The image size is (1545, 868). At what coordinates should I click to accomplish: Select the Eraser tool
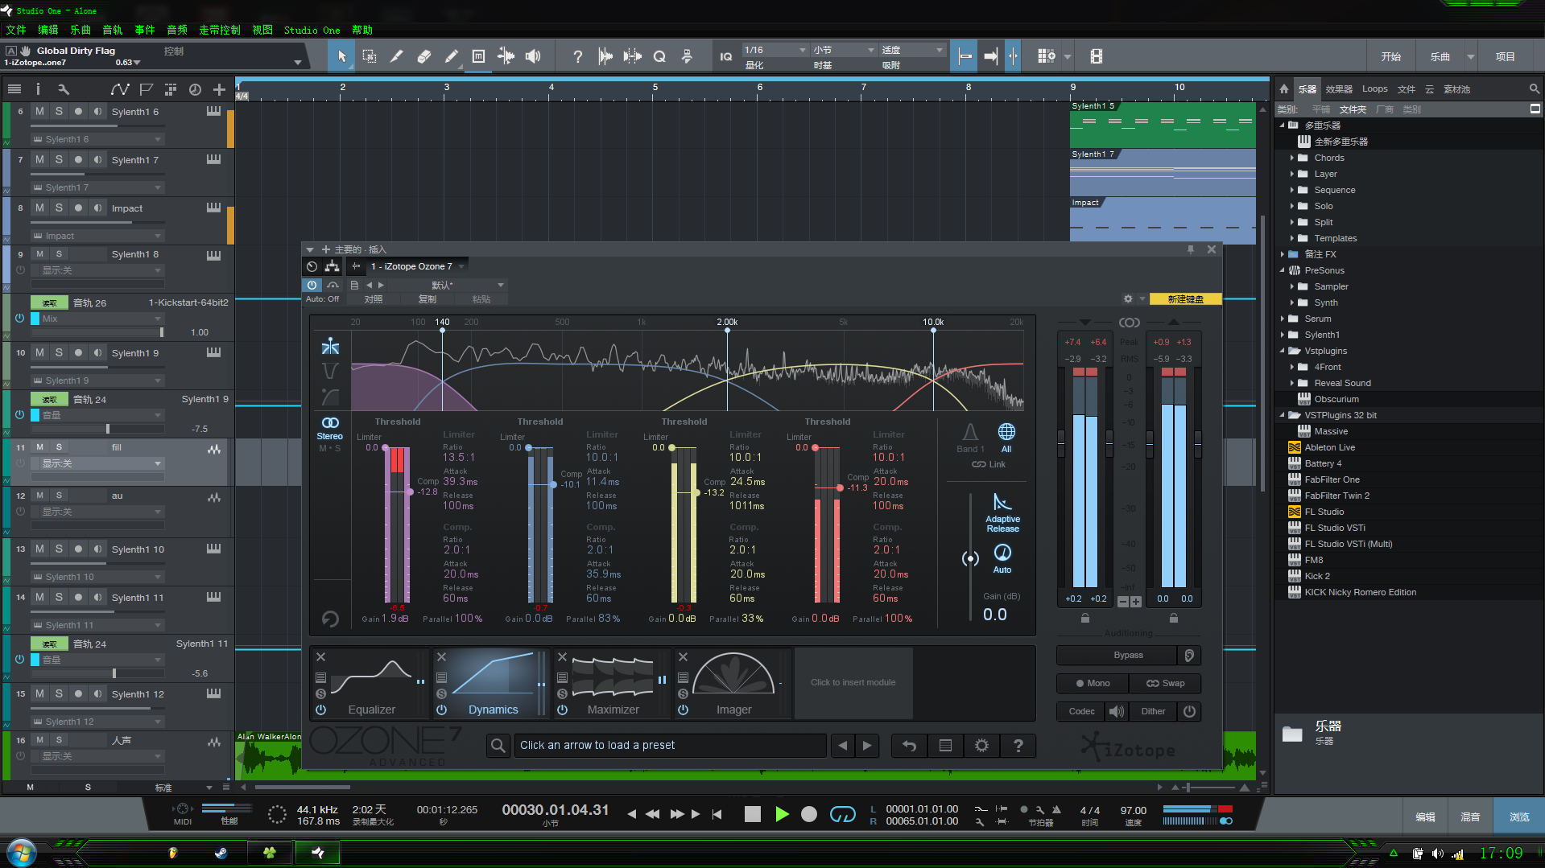(x=424, y=56)
